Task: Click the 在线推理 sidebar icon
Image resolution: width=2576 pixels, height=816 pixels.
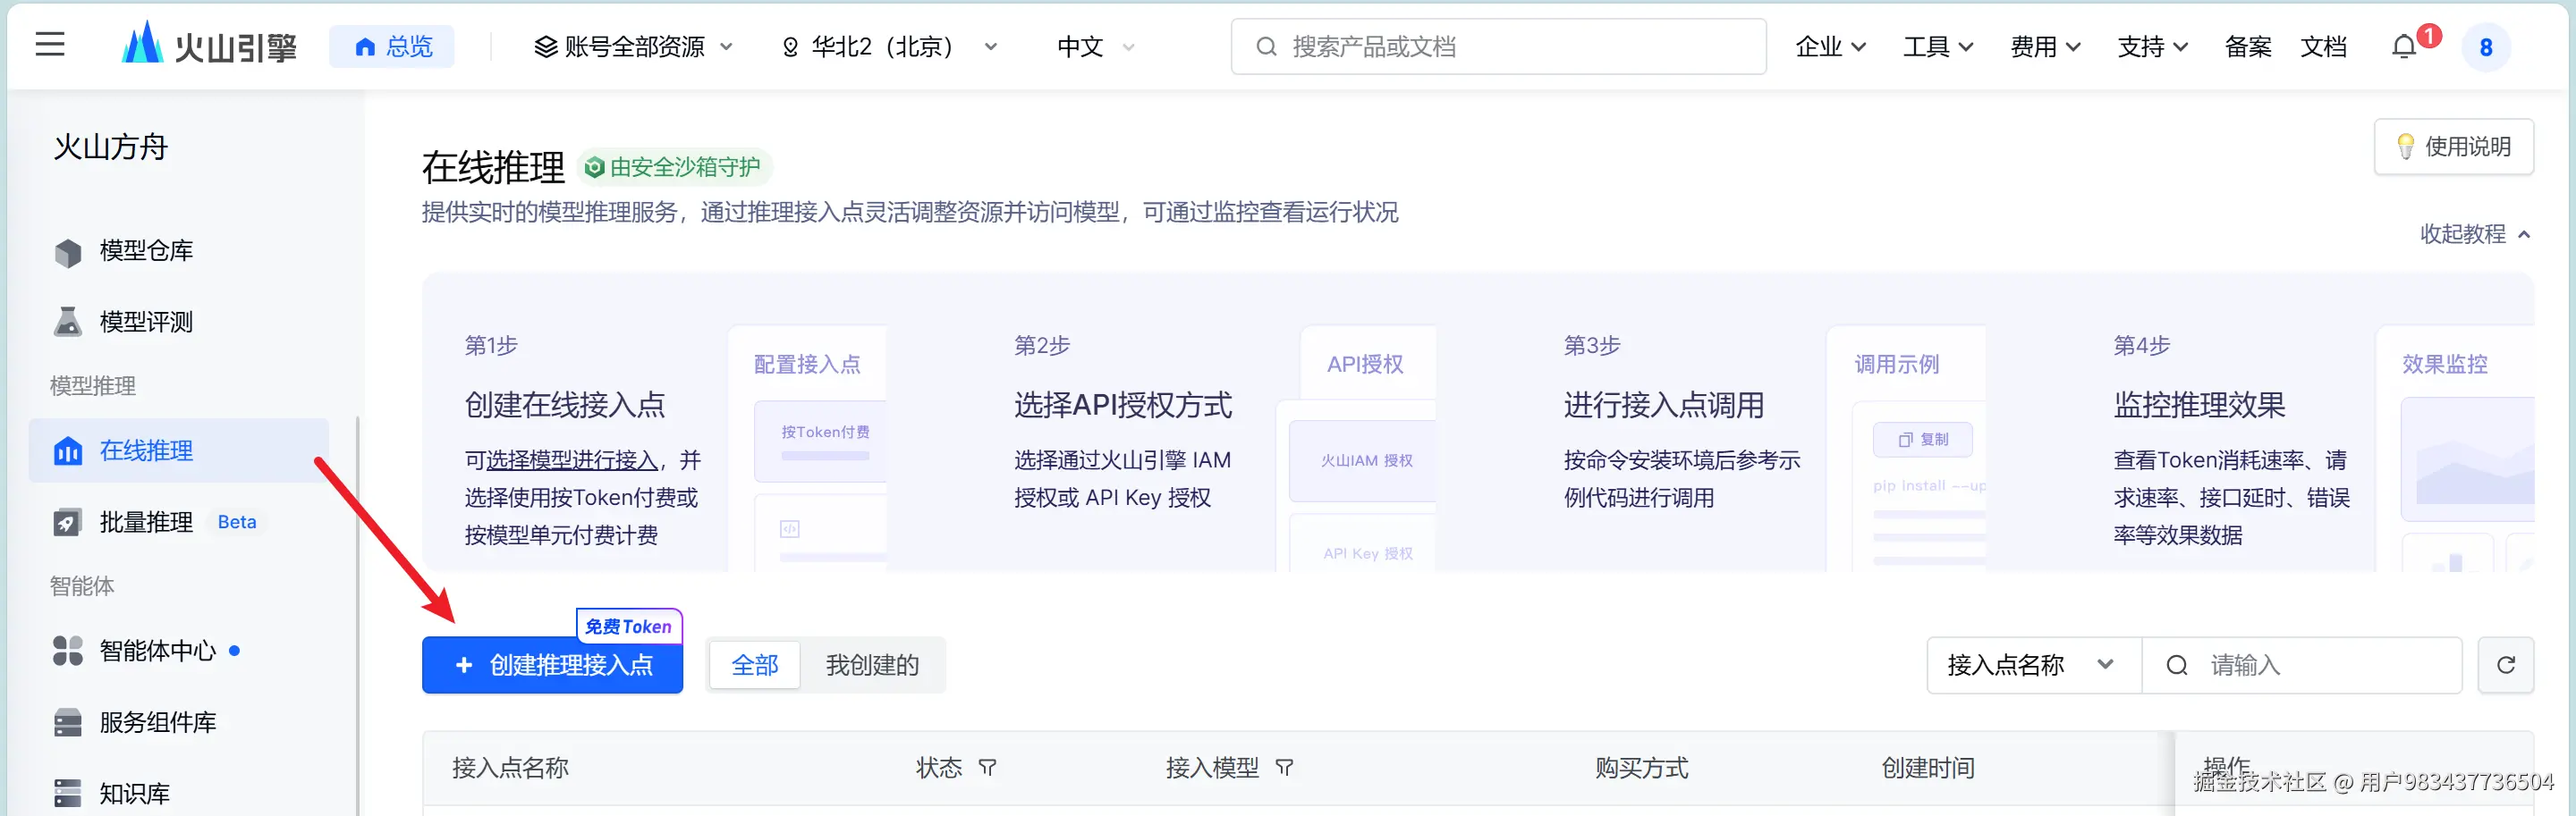Action: [68, 451]
